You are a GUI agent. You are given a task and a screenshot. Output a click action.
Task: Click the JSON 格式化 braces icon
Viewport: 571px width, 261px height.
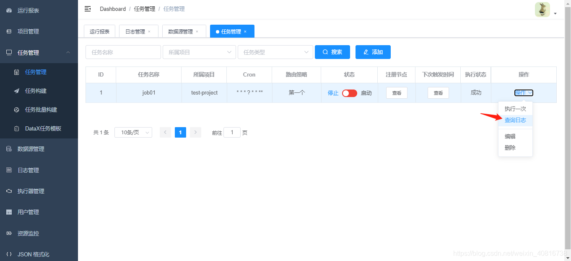(9, 254)
